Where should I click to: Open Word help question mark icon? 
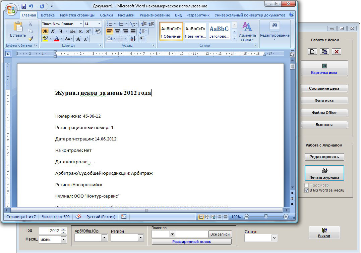pos(292,14)
